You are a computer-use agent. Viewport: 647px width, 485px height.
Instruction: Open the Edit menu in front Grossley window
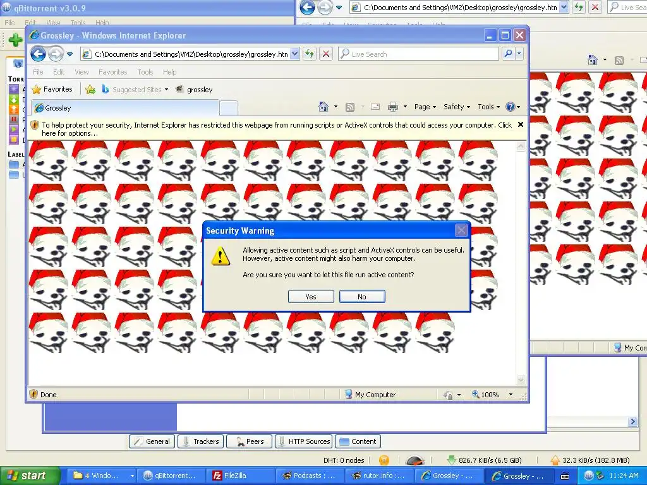coord(59,72)
